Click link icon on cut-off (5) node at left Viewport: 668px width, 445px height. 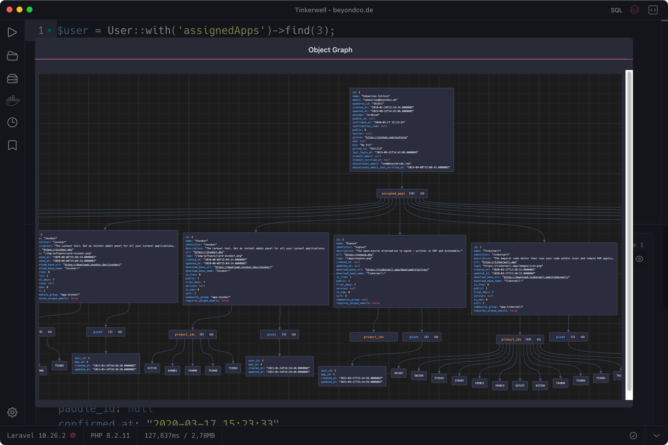50,332
